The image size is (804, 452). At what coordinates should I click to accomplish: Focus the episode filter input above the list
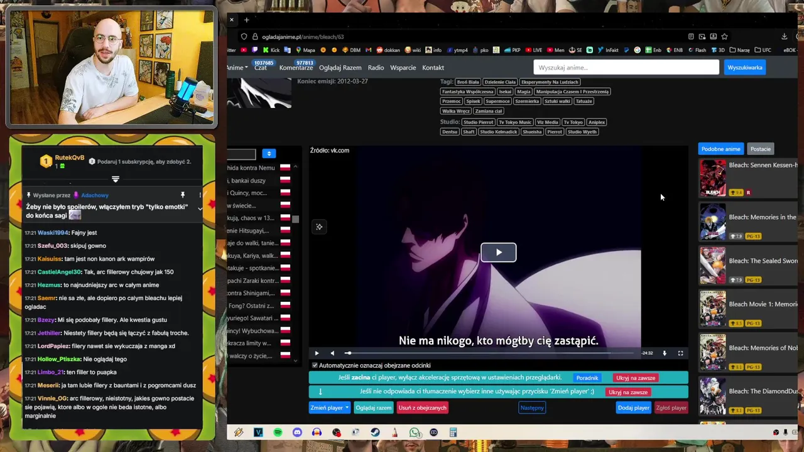[x=242, y=154]
